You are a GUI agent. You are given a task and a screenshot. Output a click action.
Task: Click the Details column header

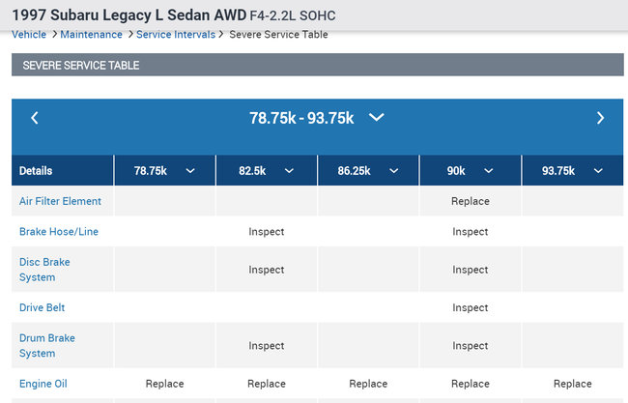coord(36,171)
